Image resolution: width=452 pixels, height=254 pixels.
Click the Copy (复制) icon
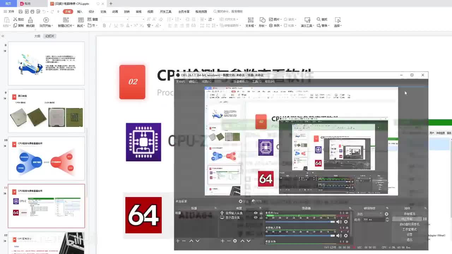pos(15,25)
